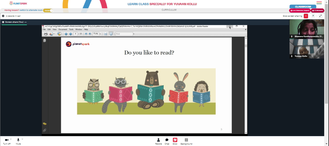Click PS Moments button
Screen dimensions: 329x146
317,11
